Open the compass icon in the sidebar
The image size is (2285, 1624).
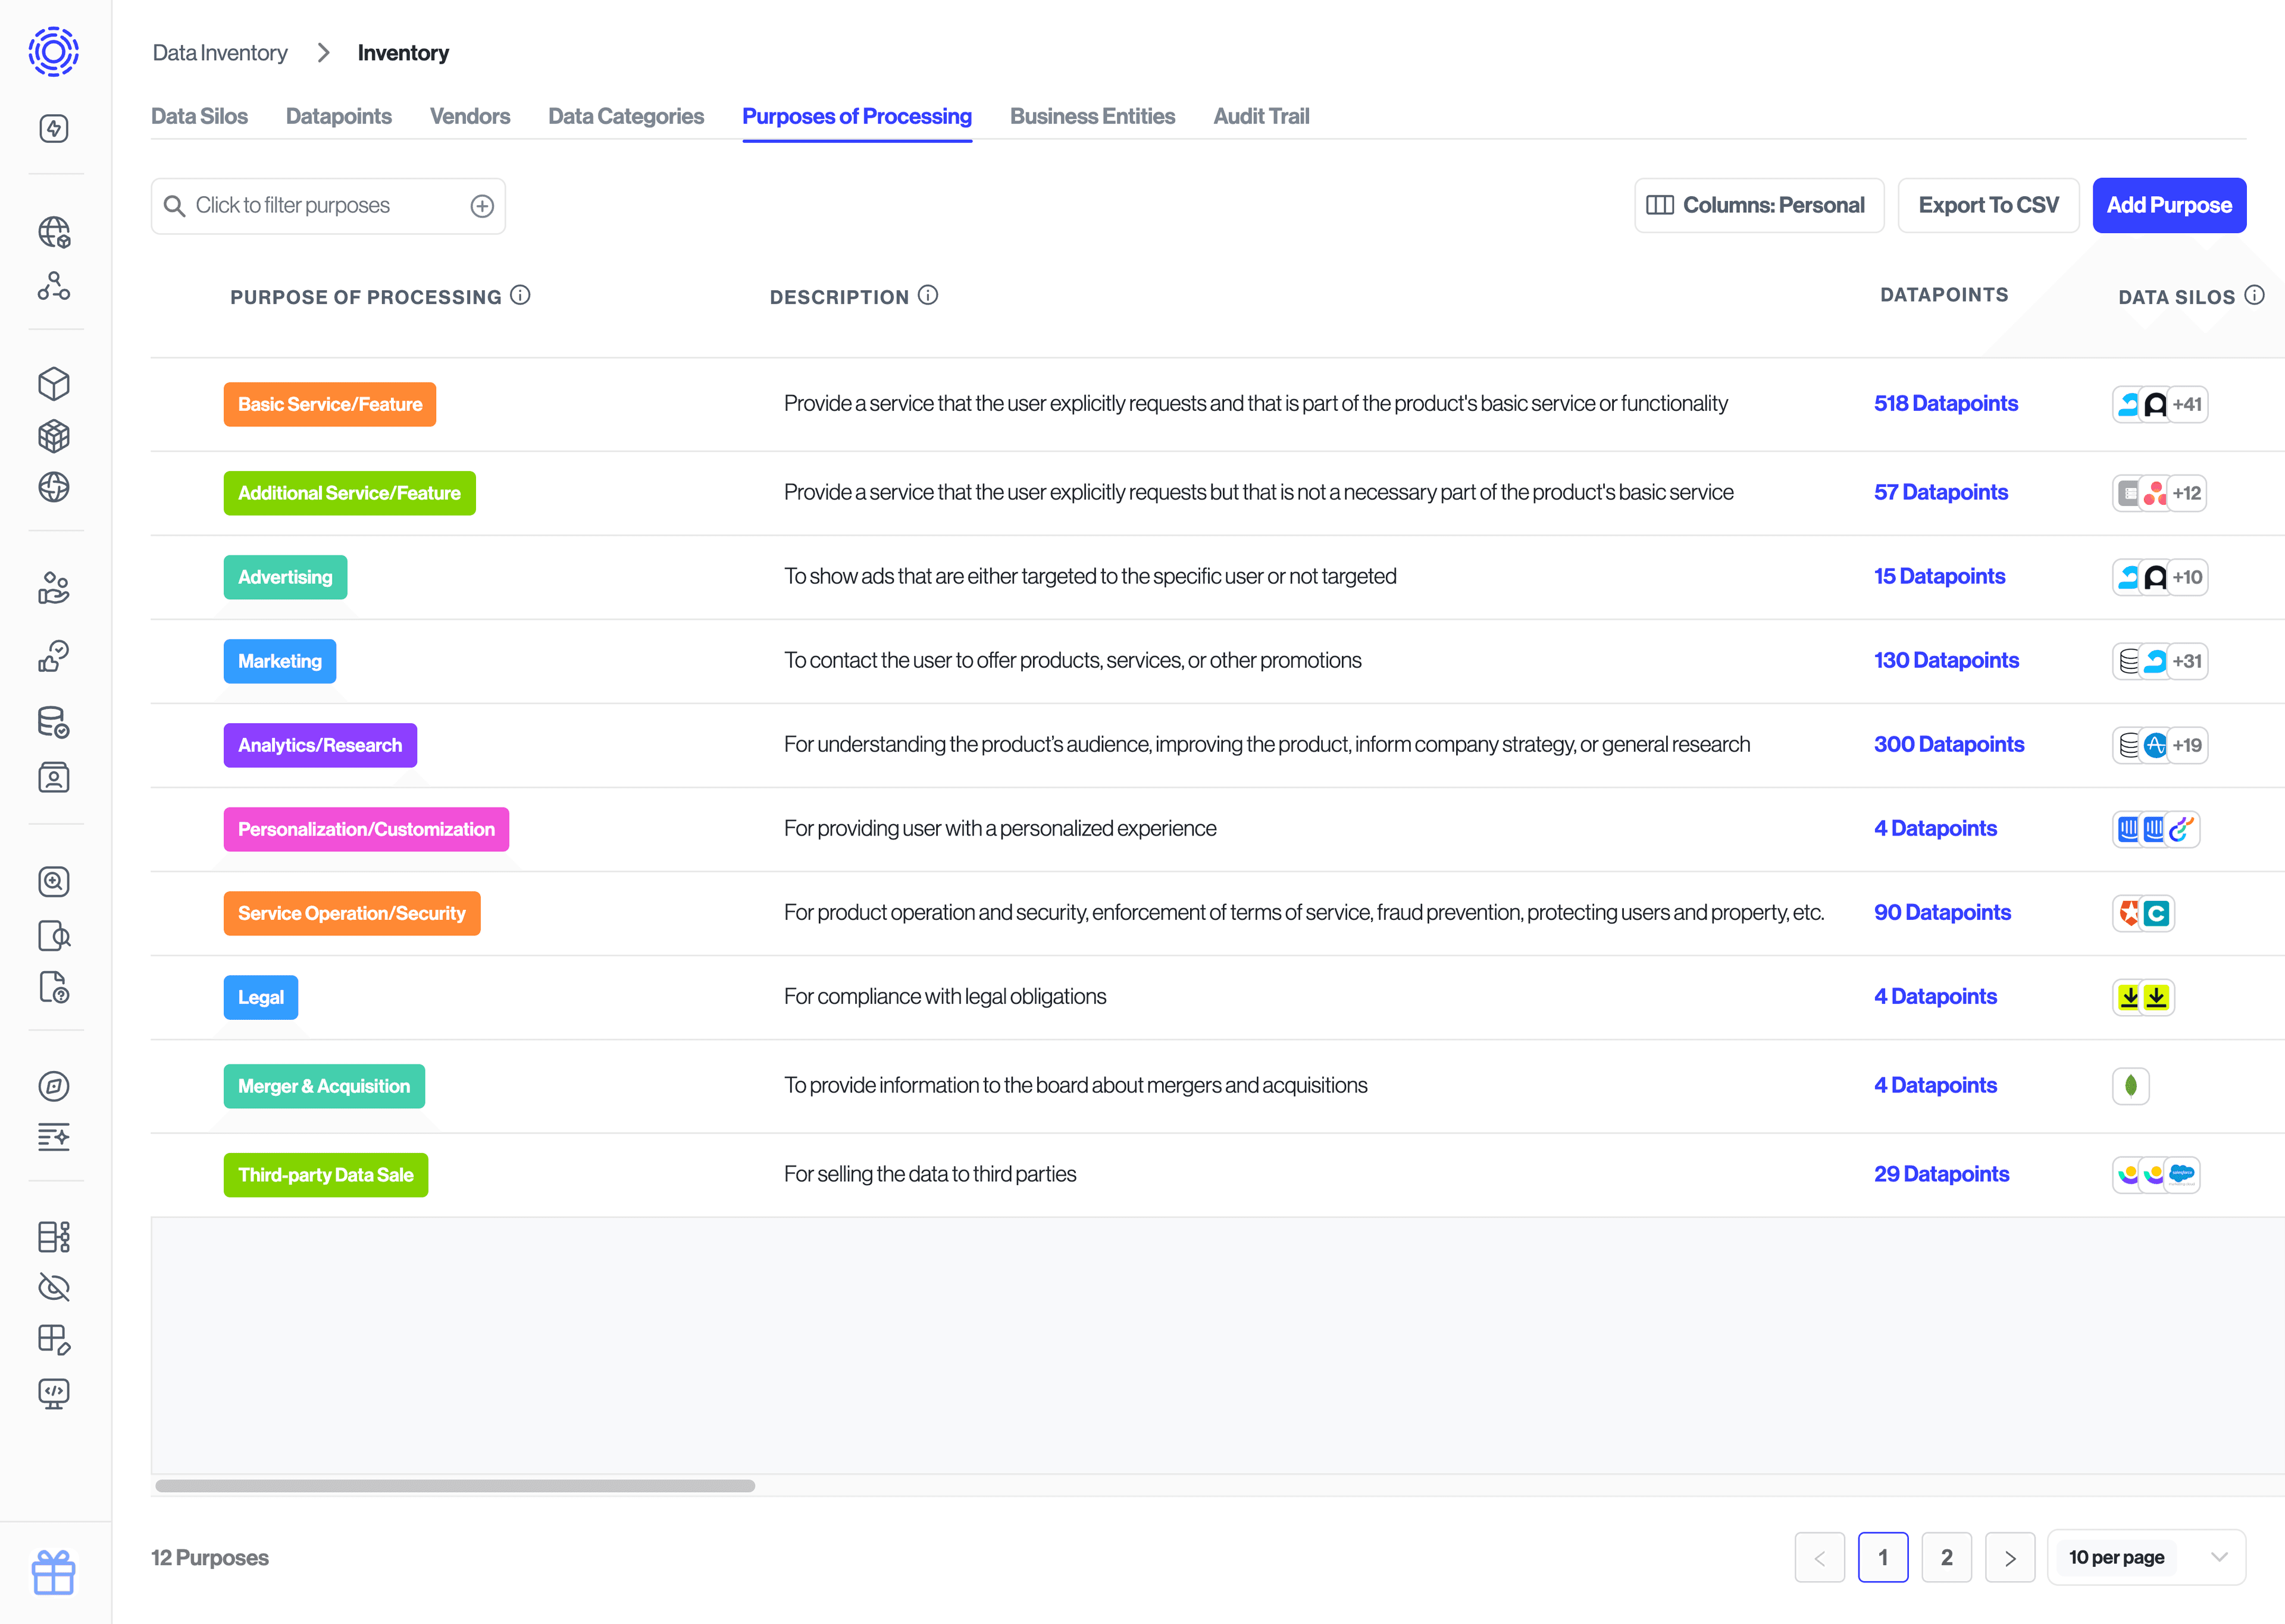[54, 1086]
